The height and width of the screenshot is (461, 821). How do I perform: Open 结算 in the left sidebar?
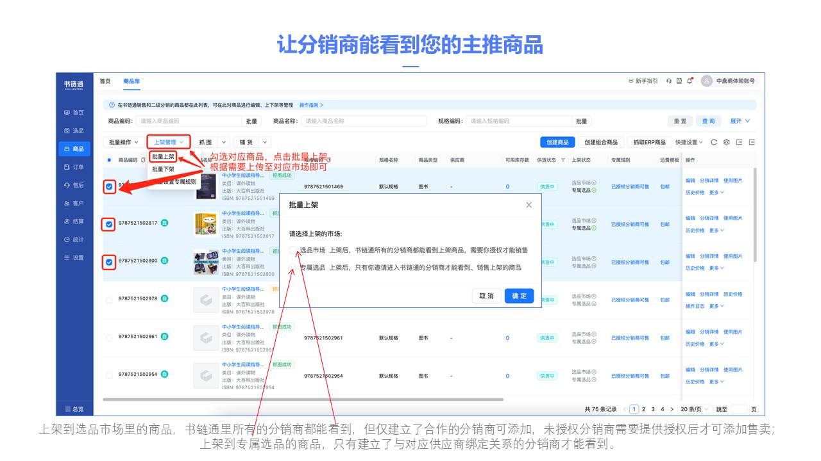(x=74, y=222)
